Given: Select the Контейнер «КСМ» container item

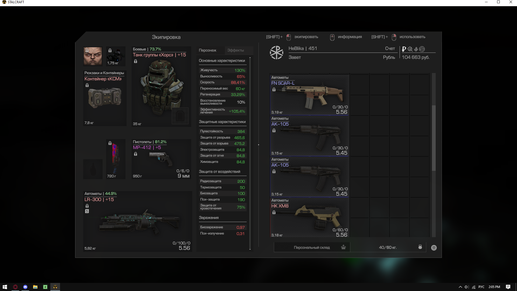Looking at the screenshot, I should [105, 98].
